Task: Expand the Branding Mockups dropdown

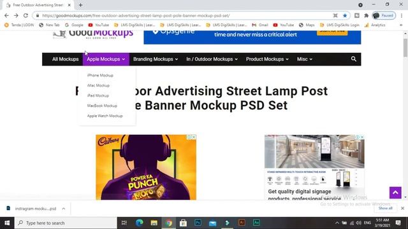Action: point(156,59)
